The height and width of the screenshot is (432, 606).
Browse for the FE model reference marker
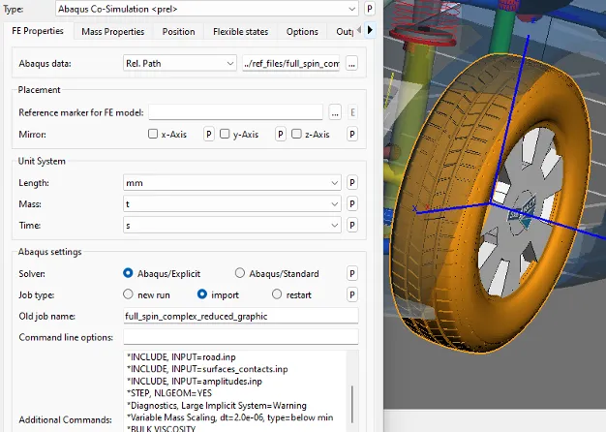[335, 112]
